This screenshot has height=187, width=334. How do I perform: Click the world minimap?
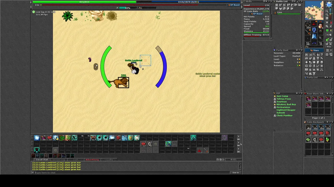(x=314, y=10)
